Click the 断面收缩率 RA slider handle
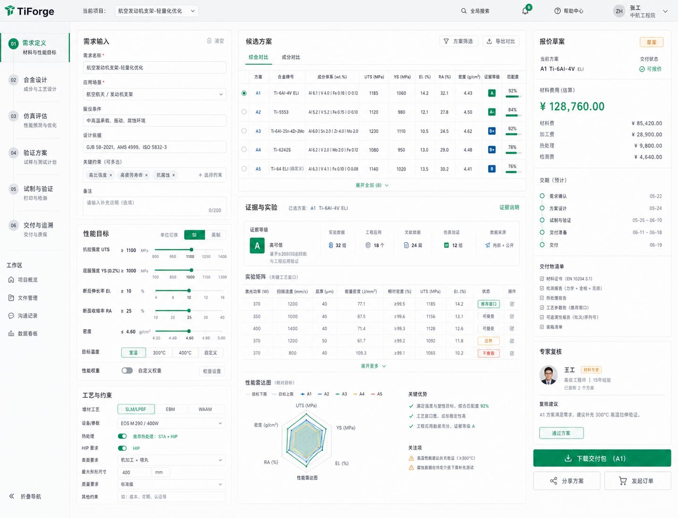The image size is (678, 518). tap(189, 311)
